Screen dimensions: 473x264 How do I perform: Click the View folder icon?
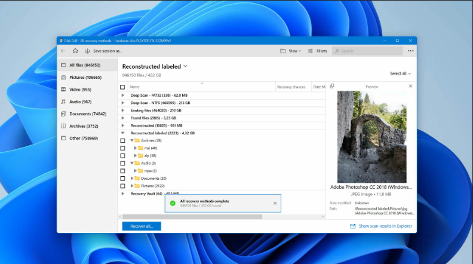coord(282,51)
